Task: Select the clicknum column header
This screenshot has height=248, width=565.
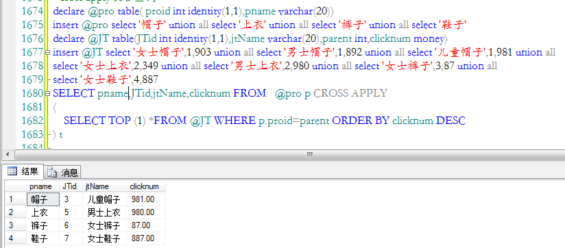Action: point(146,186)
